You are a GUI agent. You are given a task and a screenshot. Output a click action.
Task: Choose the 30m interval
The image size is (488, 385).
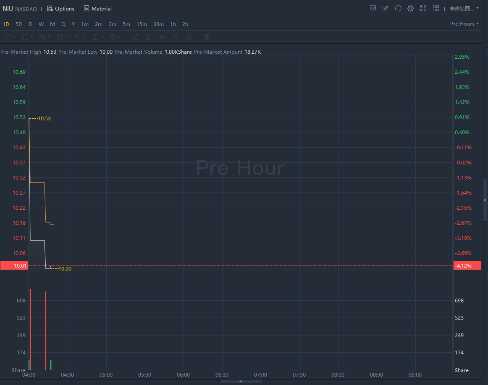pos(158,24)
